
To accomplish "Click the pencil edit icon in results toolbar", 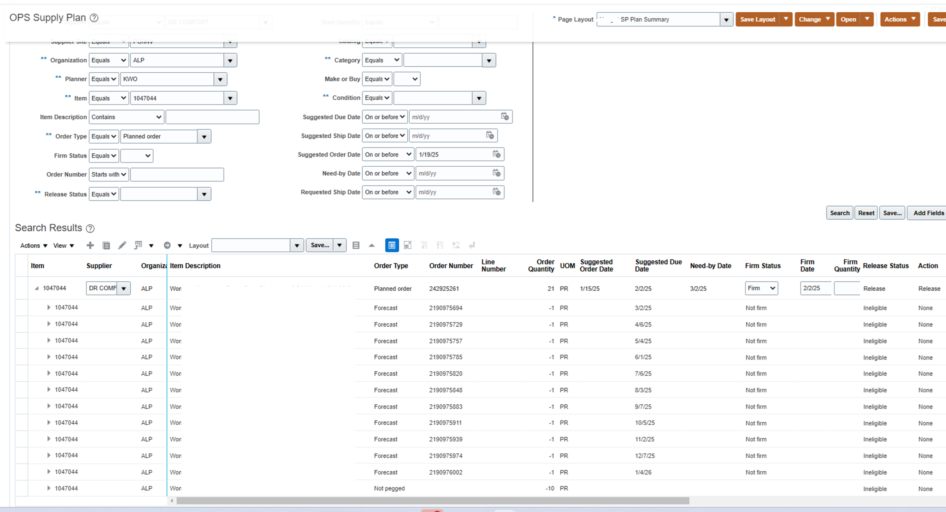I will click(122, 245).
